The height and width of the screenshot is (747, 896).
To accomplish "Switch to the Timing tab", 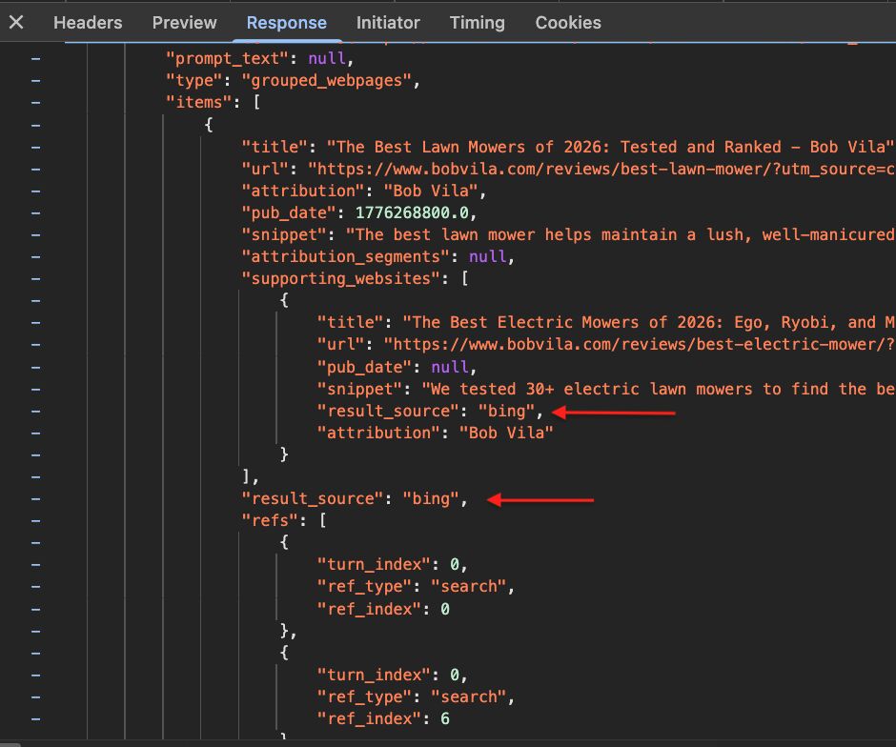I will (x=478, y=22).
